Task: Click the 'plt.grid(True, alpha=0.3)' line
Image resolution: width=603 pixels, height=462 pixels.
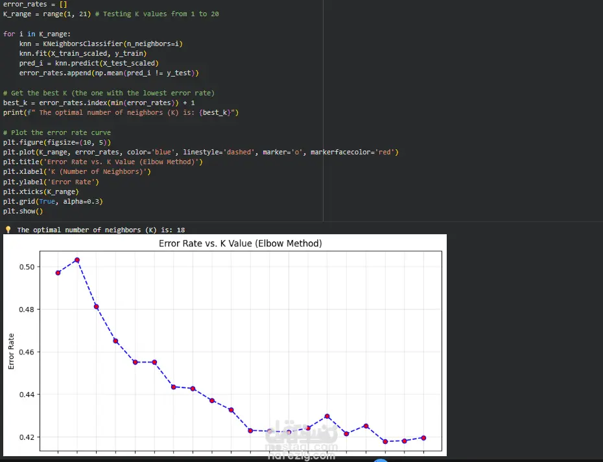Action: (53, 201)
